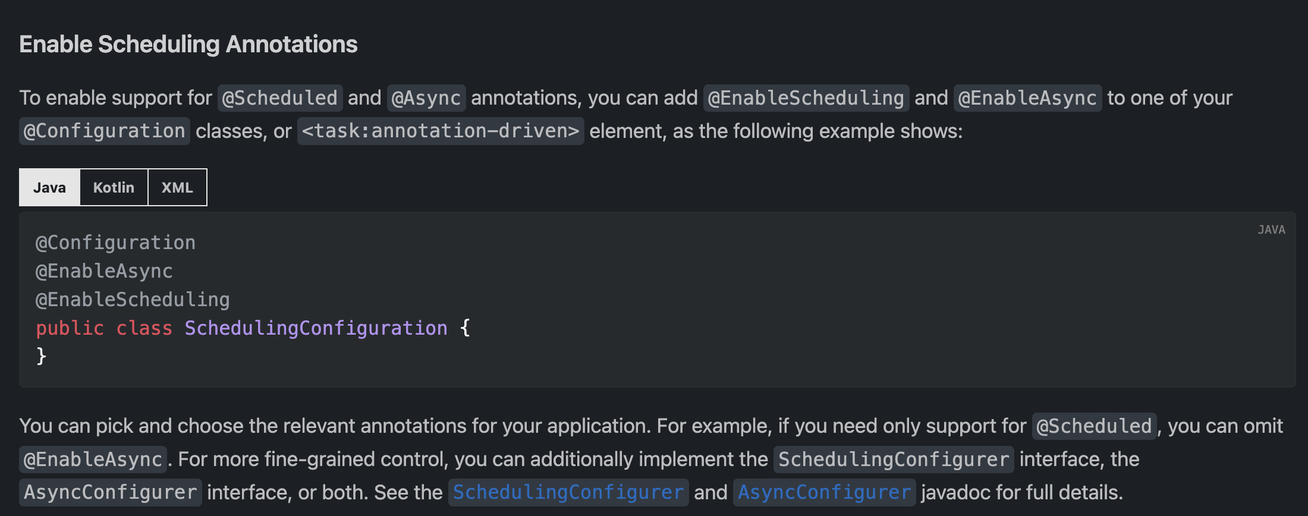Click the gray AsyncConfigurer interface code text

110,492
